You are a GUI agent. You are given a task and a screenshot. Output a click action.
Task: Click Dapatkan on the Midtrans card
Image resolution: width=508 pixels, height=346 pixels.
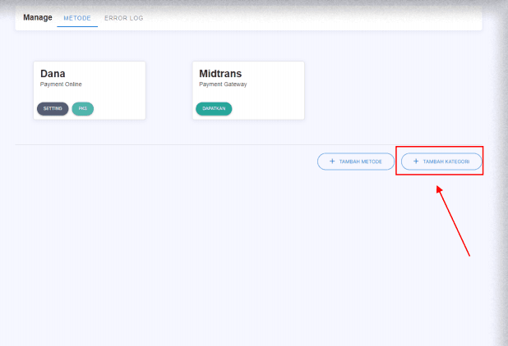tap(214, 108)
